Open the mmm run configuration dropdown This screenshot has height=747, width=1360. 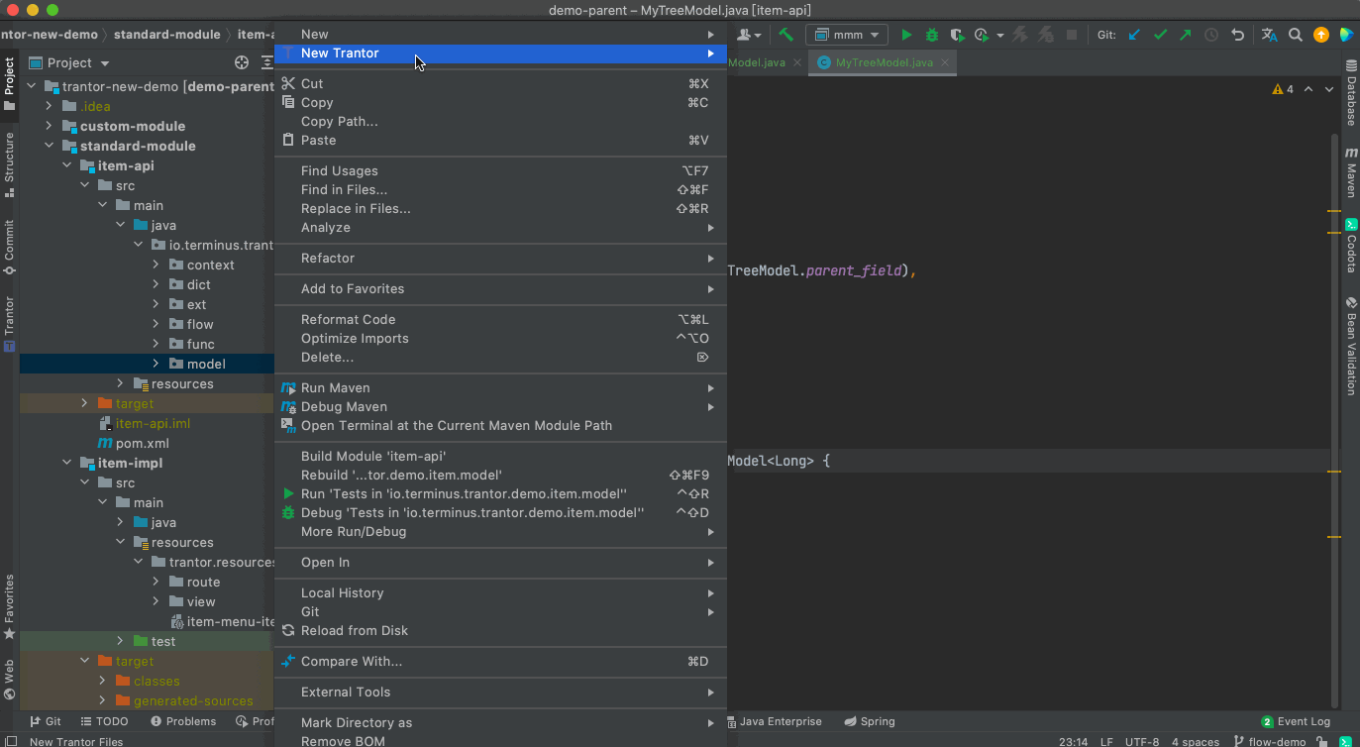pyautogui.click(x=847, y=35)
